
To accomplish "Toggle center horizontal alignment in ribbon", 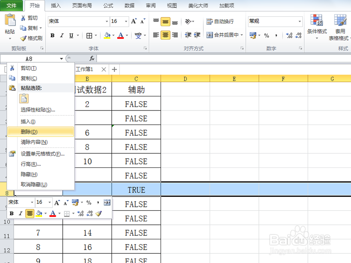I will tap(165, 35).
